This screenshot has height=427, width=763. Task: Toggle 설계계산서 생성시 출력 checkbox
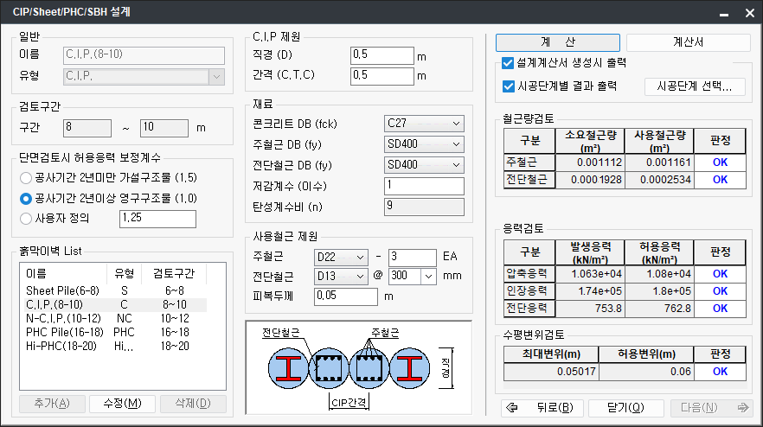click(x=509, y=63)
